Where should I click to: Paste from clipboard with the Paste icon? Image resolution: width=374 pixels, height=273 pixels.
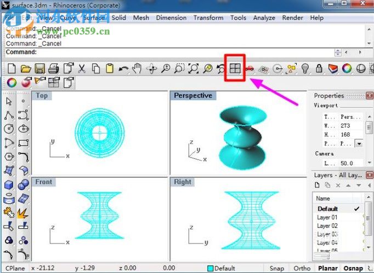coord(110,69)
